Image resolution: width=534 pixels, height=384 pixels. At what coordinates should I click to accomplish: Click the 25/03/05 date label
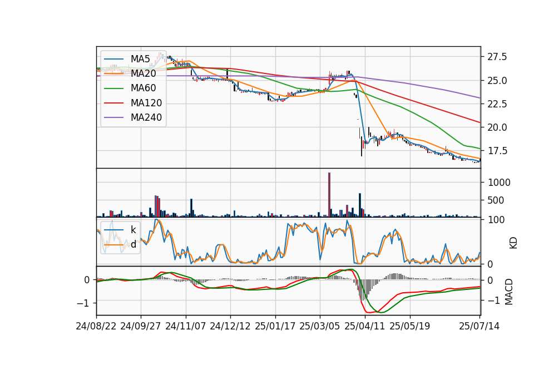click(x=320, y=326)
